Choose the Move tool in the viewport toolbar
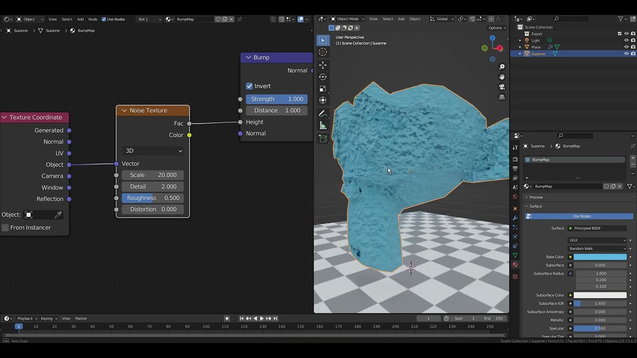Screen dimensions: 637x358 [x=323, y=65]
